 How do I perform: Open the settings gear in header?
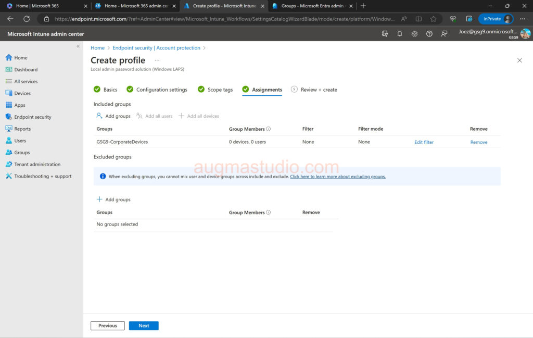click(414, 34)
